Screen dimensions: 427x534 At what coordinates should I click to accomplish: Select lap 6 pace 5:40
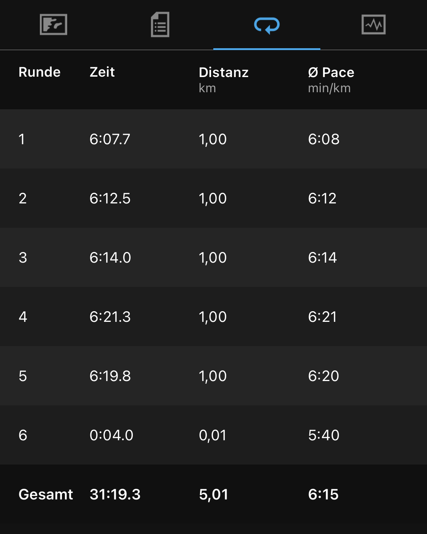324,435
